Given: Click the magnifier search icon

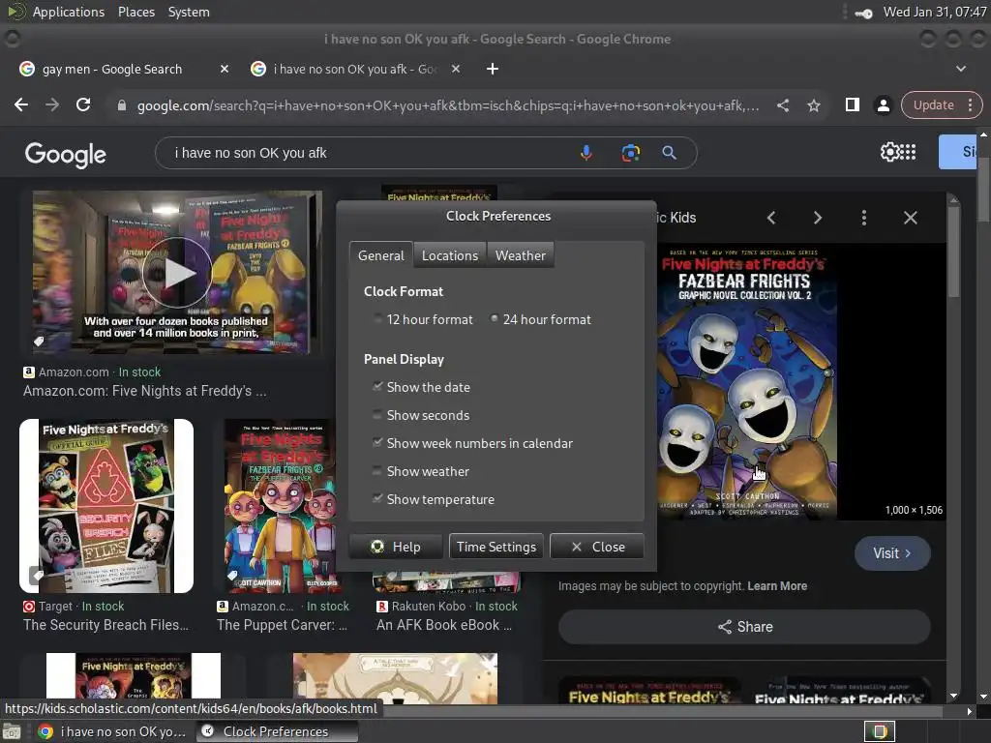Looking at the screenshot, I should pyautogui.click(x=670, y=153).
